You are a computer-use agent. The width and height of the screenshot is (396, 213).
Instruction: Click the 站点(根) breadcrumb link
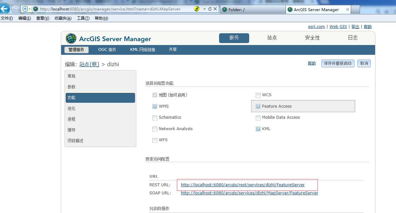pos(89,64)
